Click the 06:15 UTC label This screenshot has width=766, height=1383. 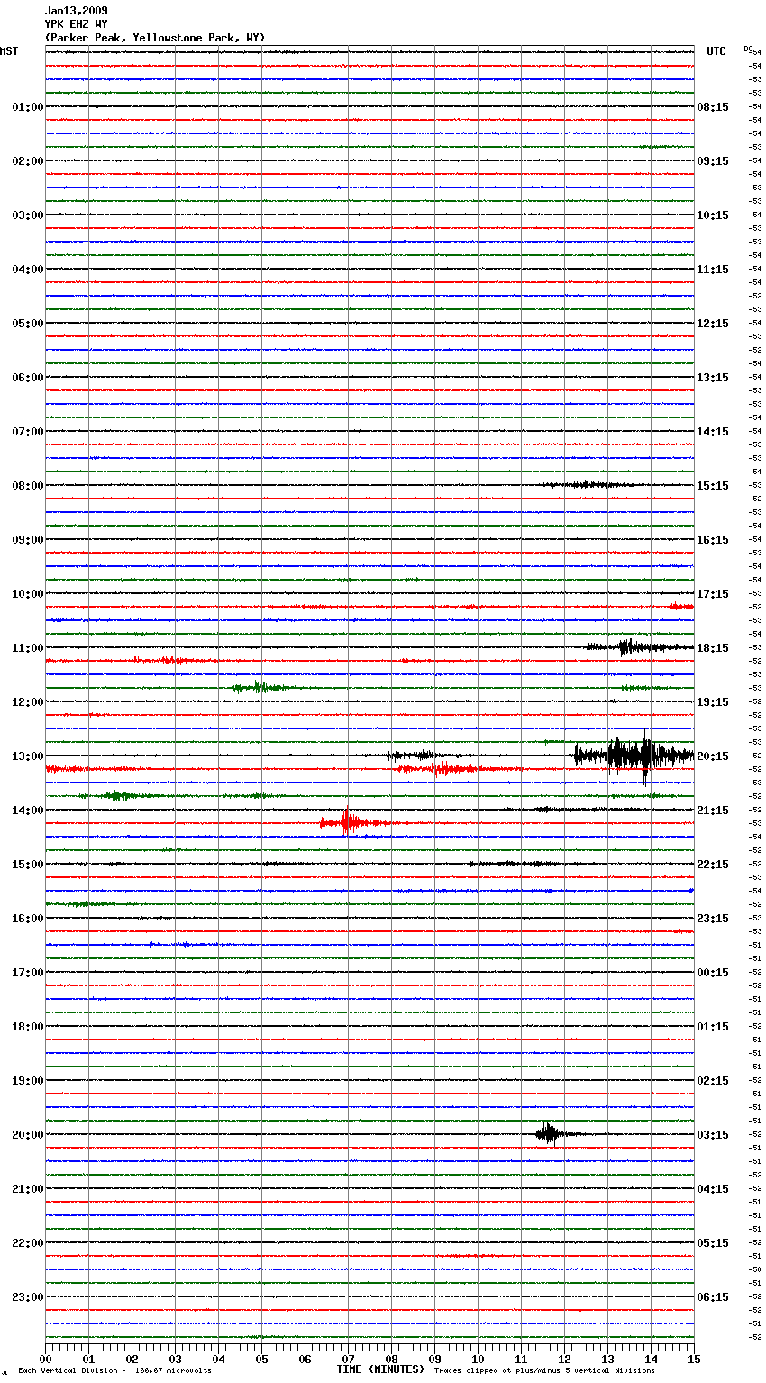[713, 1297]
